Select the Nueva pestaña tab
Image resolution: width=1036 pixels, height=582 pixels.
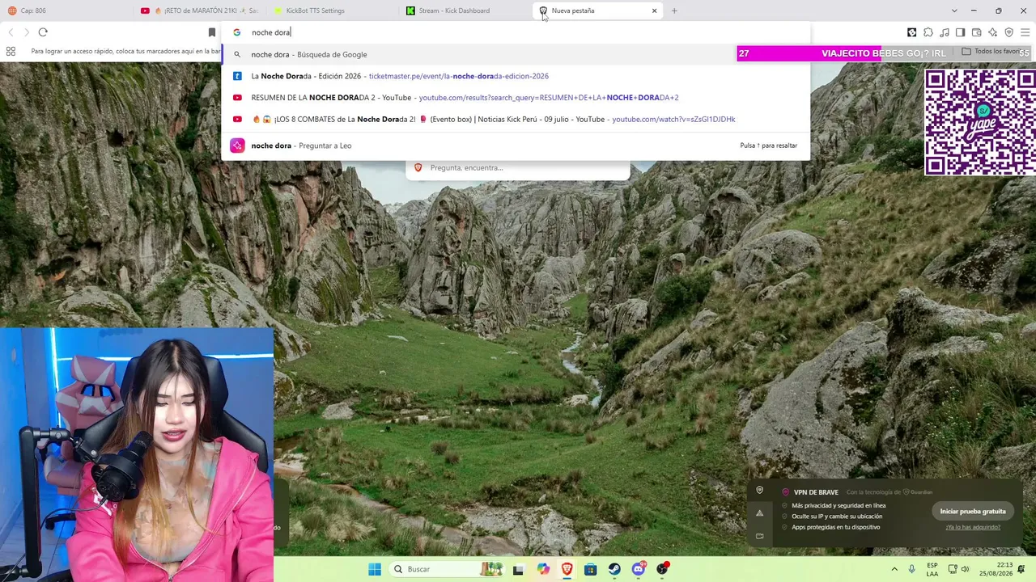(x=599, y=11)
